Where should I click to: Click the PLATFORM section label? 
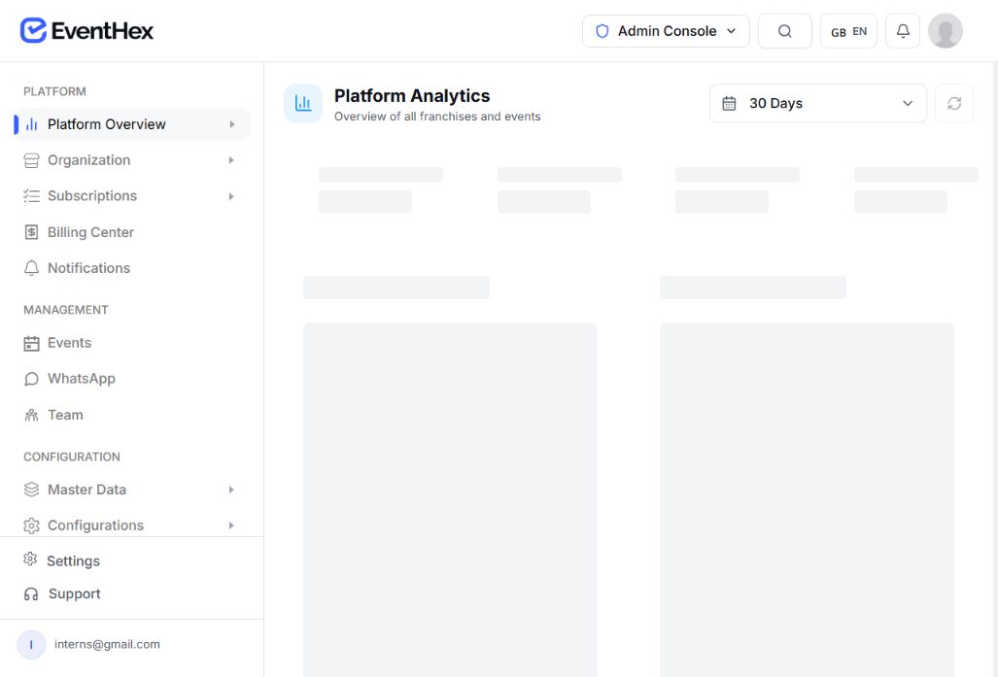(54, 91)
